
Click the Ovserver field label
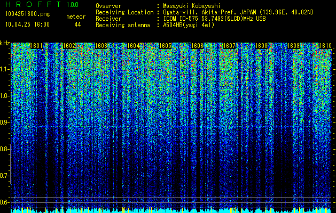(108, 6)
